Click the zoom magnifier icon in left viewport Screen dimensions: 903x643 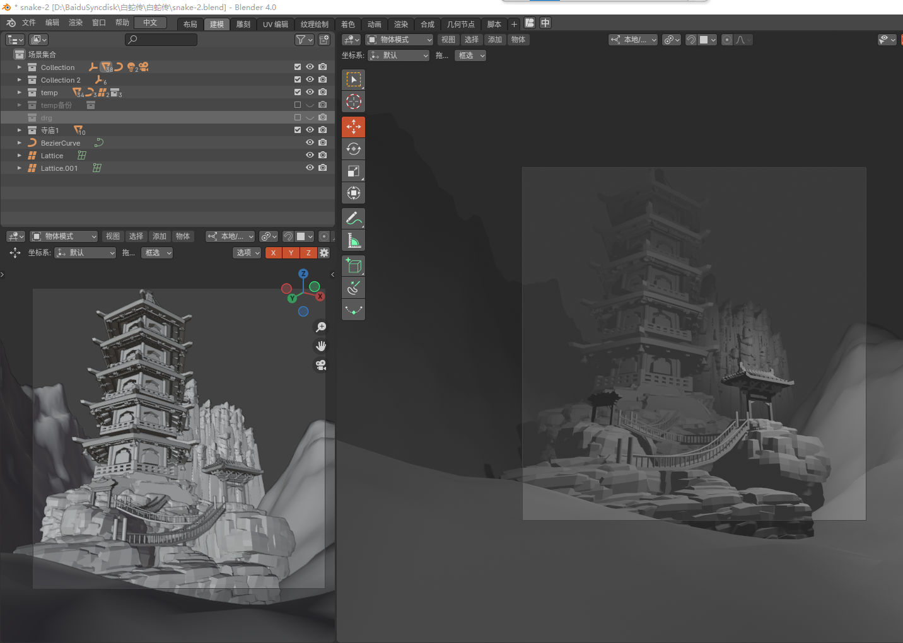pos(321,327)
